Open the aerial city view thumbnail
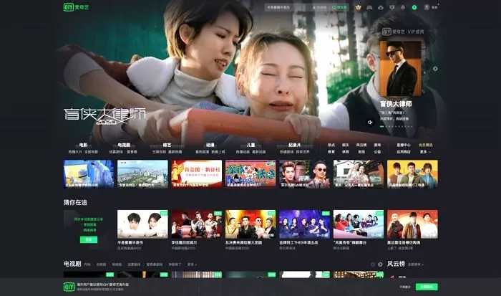This screenshot has width=501, height=296. click(x=142, y=173)
